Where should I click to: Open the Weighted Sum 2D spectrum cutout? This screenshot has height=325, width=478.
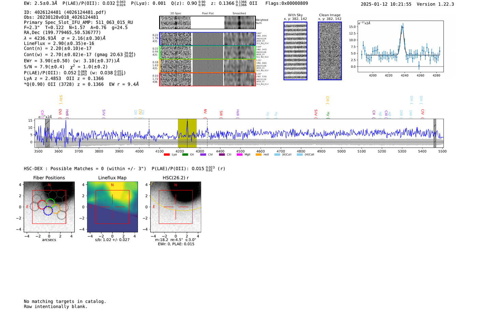pyautogui.click(x=207, y=23)
